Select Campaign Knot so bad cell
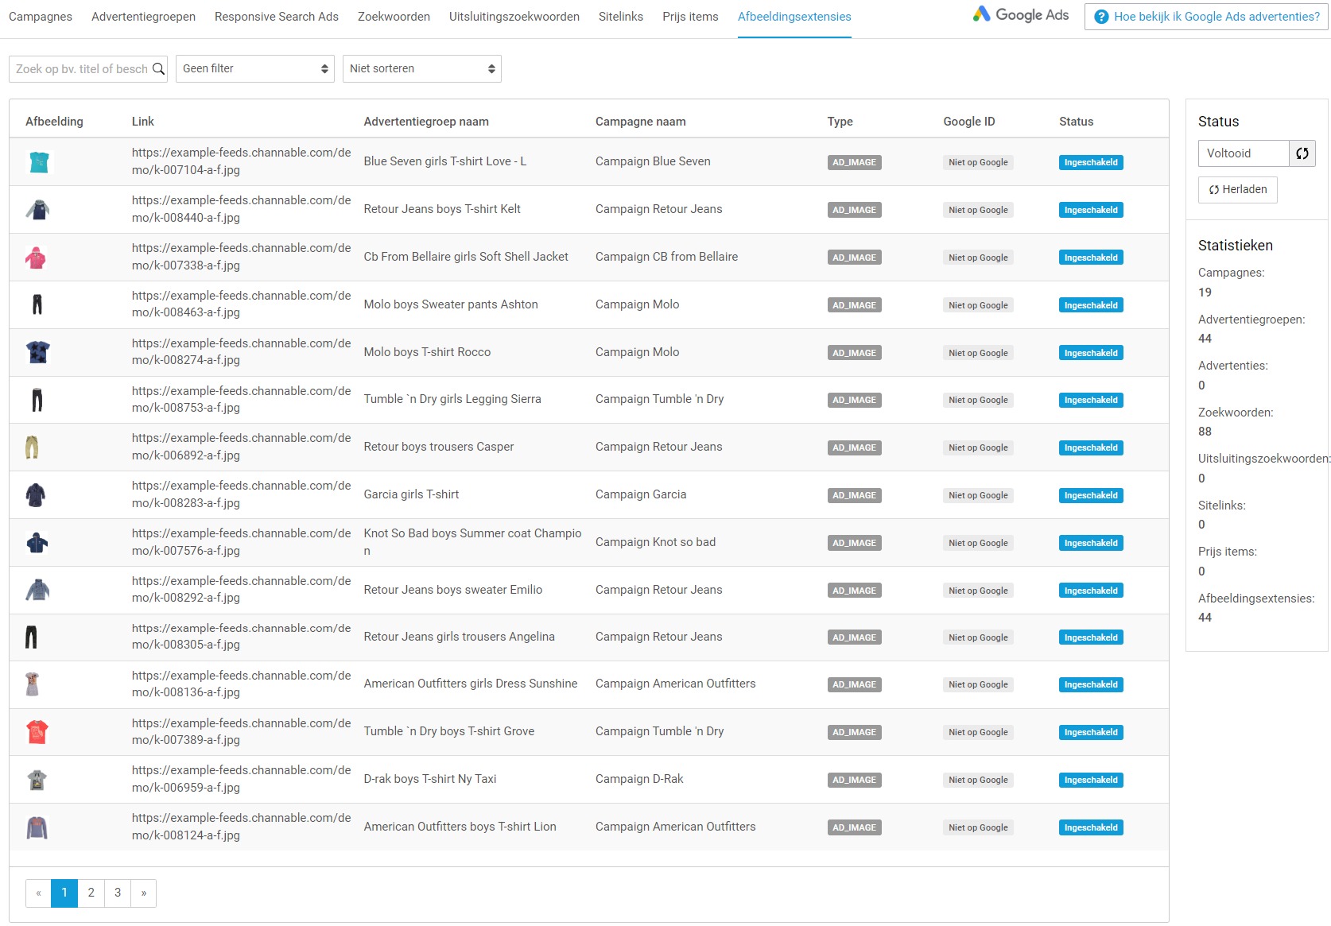Screen dimensions: 1331x926 tap(655, 542)
